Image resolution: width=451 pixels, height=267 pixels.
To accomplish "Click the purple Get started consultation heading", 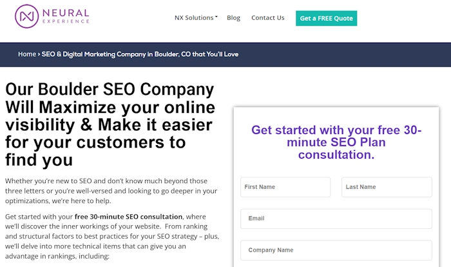I will click(336, 143).
